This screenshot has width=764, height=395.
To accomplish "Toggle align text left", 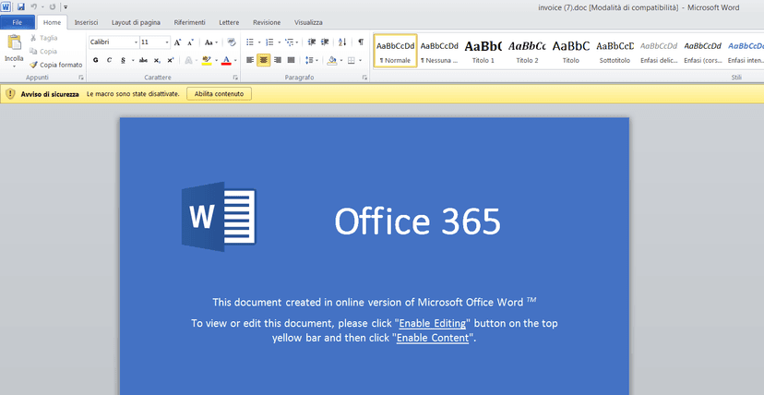I will coord(250,60).
